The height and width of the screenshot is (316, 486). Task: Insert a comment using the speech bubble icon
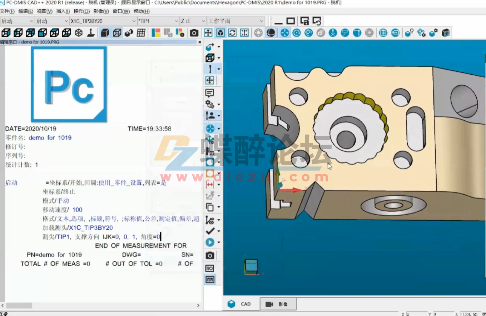[x=209, y=94]
